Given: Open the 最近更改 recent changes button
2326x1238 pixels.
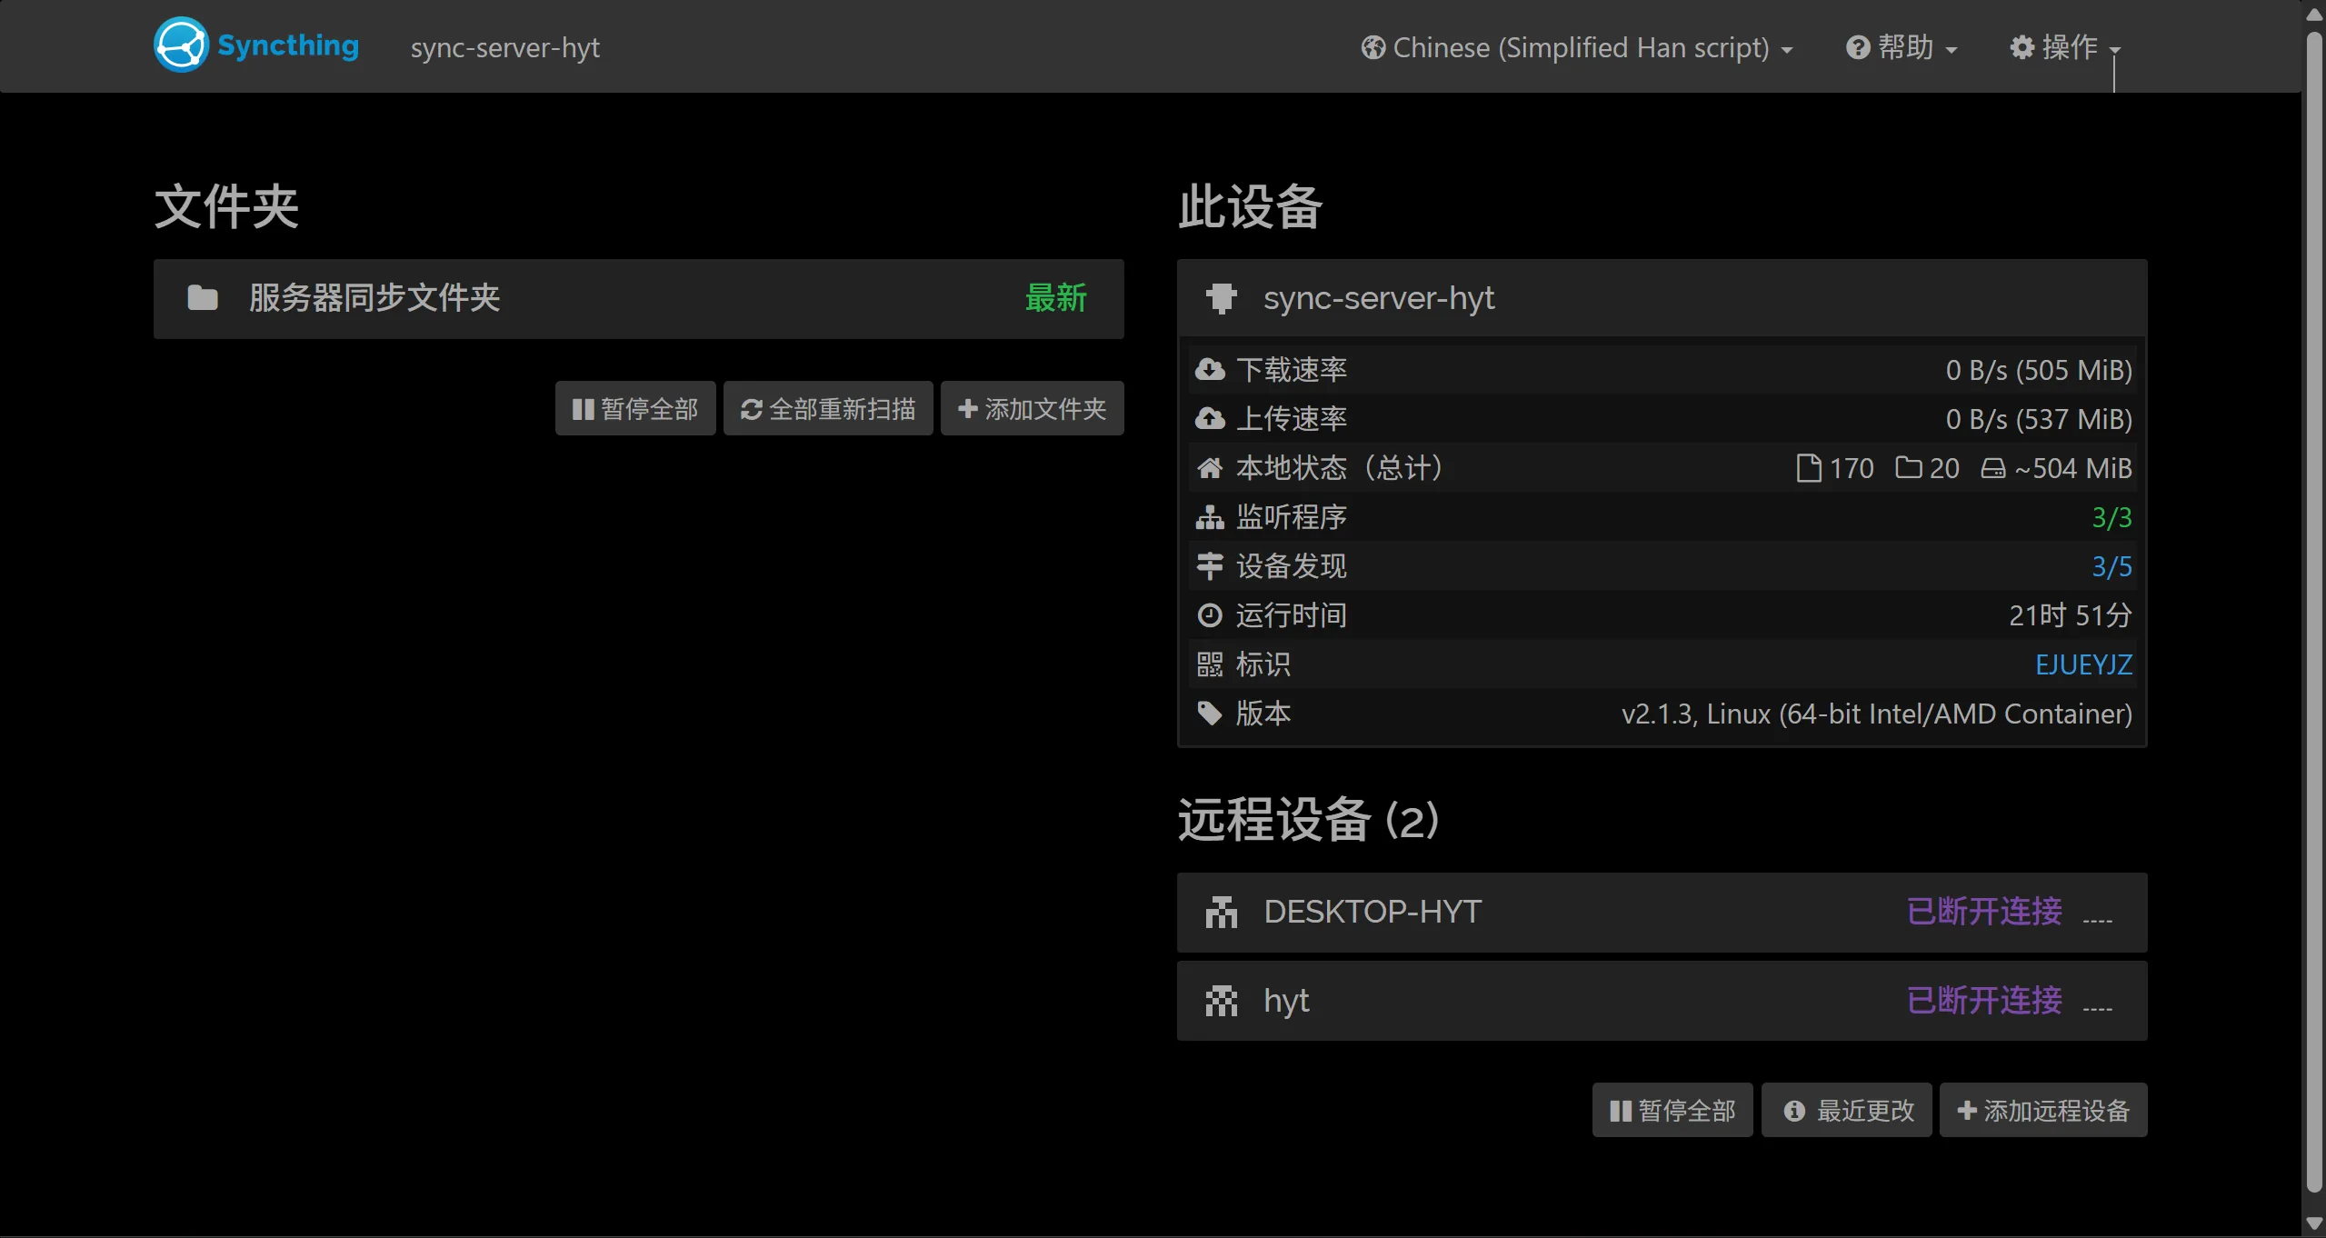Looking at the screenshot, I should (1847, 1111).
